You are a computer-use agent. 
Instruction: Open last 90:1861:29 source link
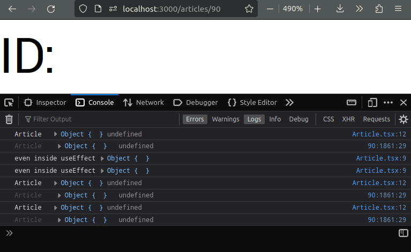tap(387, 220)
